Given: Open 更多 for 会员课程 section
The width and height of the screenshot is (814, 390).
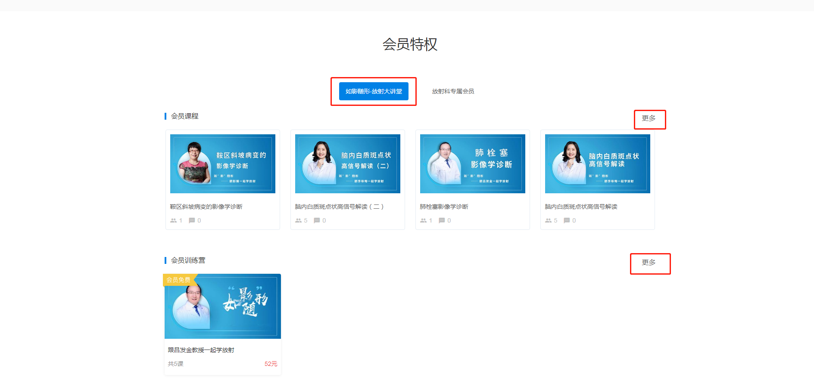Looking at the screenshot, I should 649,118.
